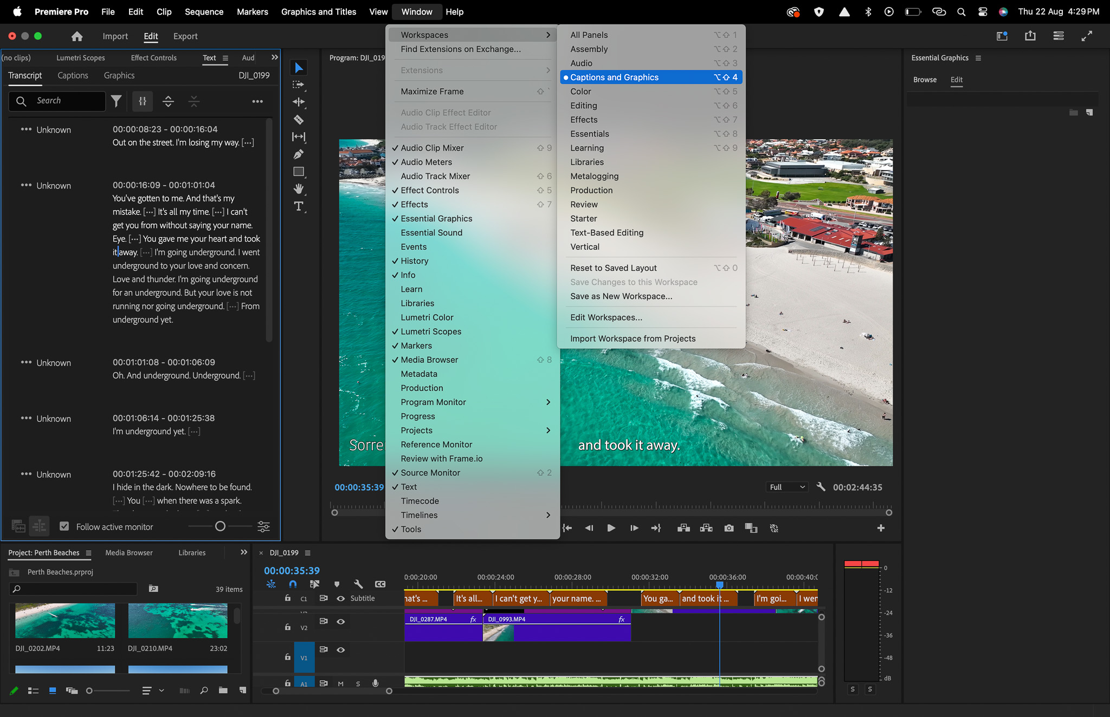
Task: Click Find Extensions on Exchange...
Action: [473, 49]
